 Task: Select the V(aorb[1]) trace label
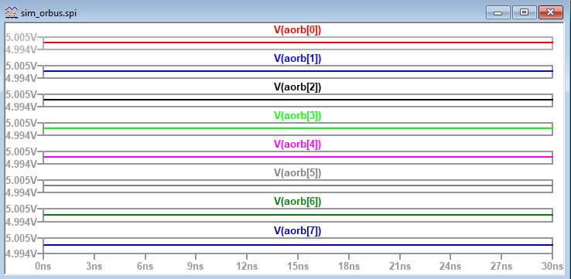(x=298, y=59)
